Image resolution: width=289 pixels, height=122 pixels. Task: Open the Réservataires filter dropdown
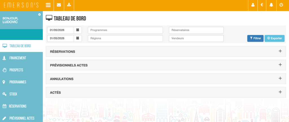click(196, 30)
